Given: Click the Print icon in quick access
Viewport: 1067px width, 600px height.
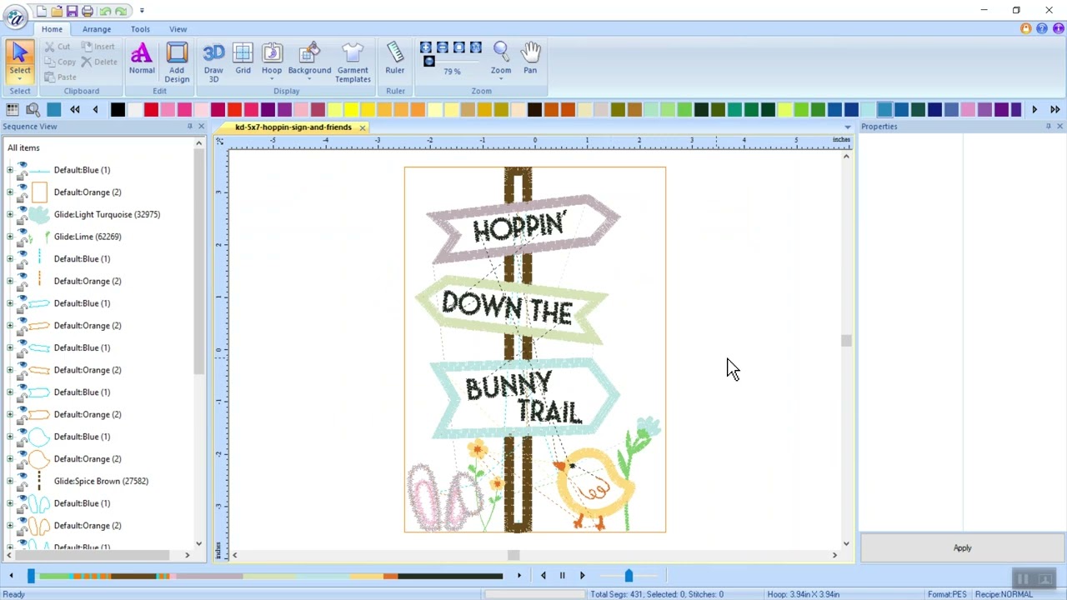Looking at the screenshot, I should [x=88, y=11].
